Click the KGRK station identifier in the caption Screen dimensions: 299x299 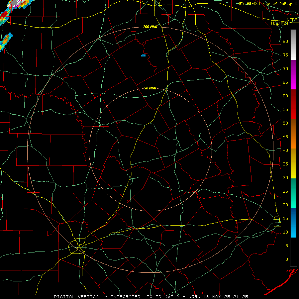point(195,297)
